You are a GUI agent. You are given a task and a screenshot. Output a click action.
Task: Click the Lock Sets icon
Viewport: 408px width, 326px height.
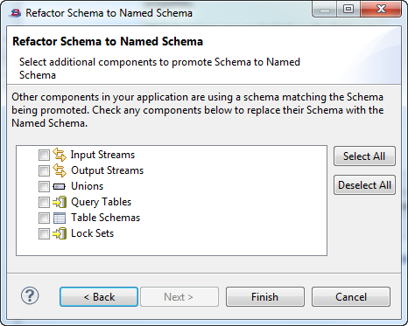pyautogui.click(x=60, y=233)
